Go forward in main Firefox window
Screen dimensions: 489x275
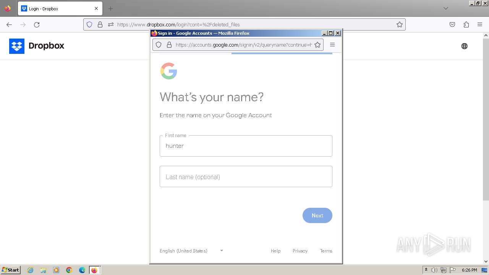tap(23, 24)
